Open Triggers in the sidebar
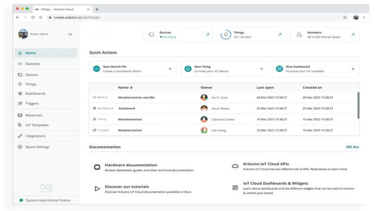 tap(32, 103)
